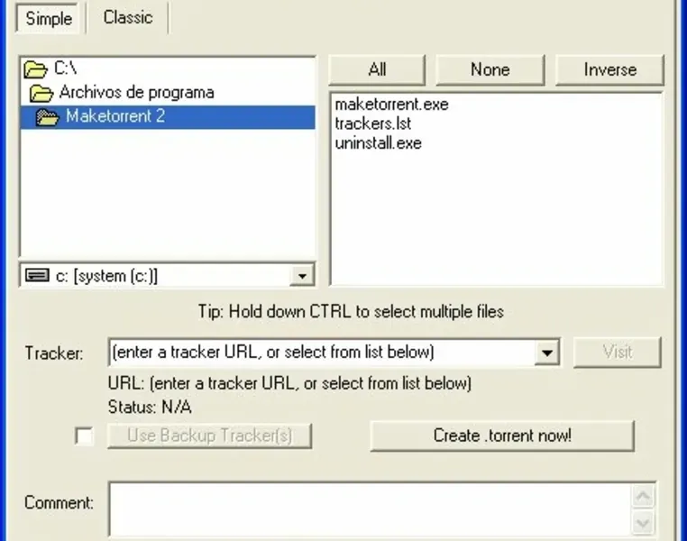The width and height of the screenshot is (687, 541).
Task: Click the Visit button
Action: click(617, 353)
